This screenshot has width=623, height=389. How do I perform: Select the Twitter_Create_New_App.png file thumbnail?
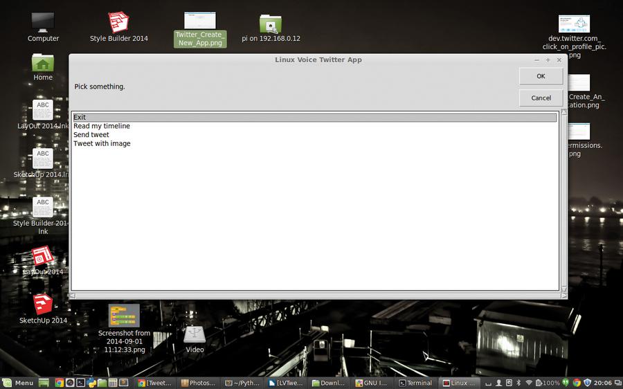coord(200,29)
